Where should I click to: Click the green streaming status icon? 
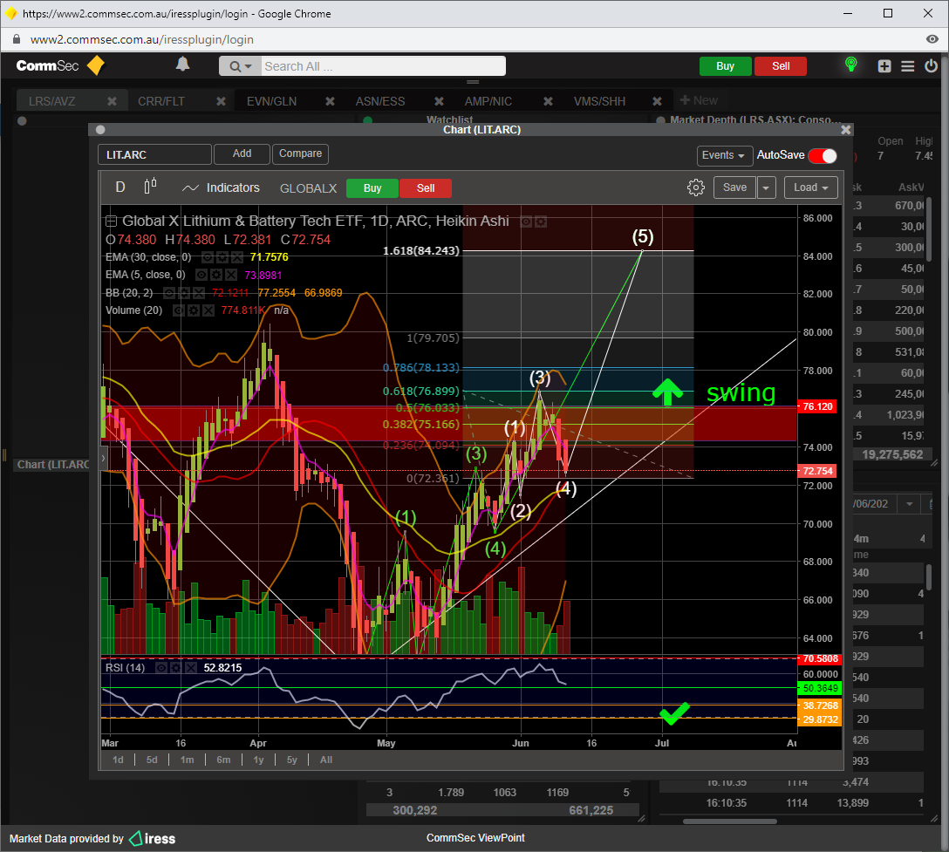pos(850,65)
